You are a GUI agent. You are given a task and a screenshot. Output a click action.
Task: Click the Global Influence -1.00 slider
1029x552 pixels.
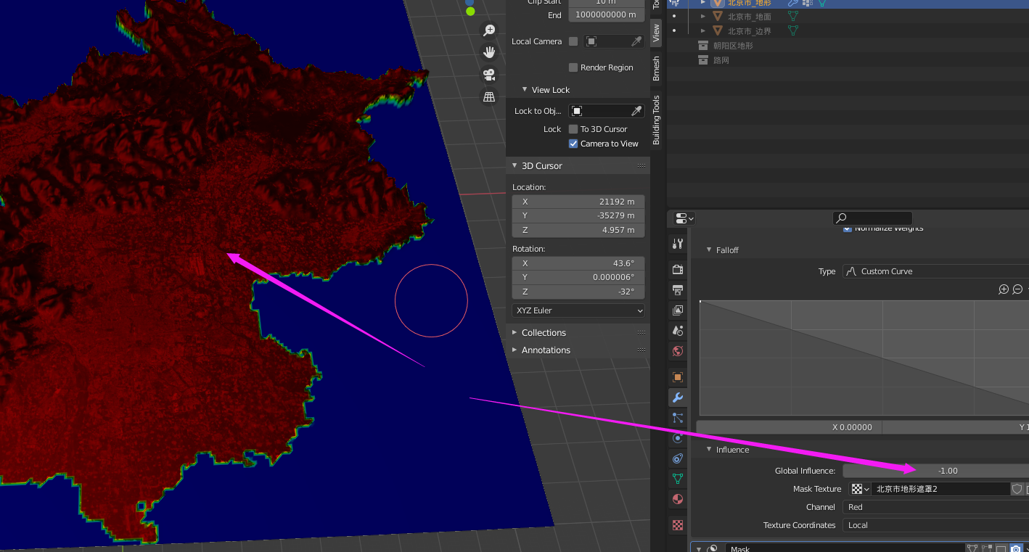(936, 471)
